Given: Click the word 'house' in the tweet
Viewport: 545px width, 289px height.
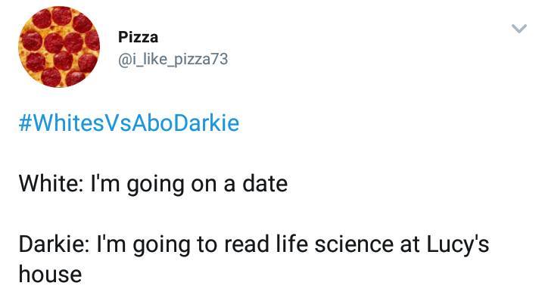Looking at the screenshot, I should coord(51,274).
